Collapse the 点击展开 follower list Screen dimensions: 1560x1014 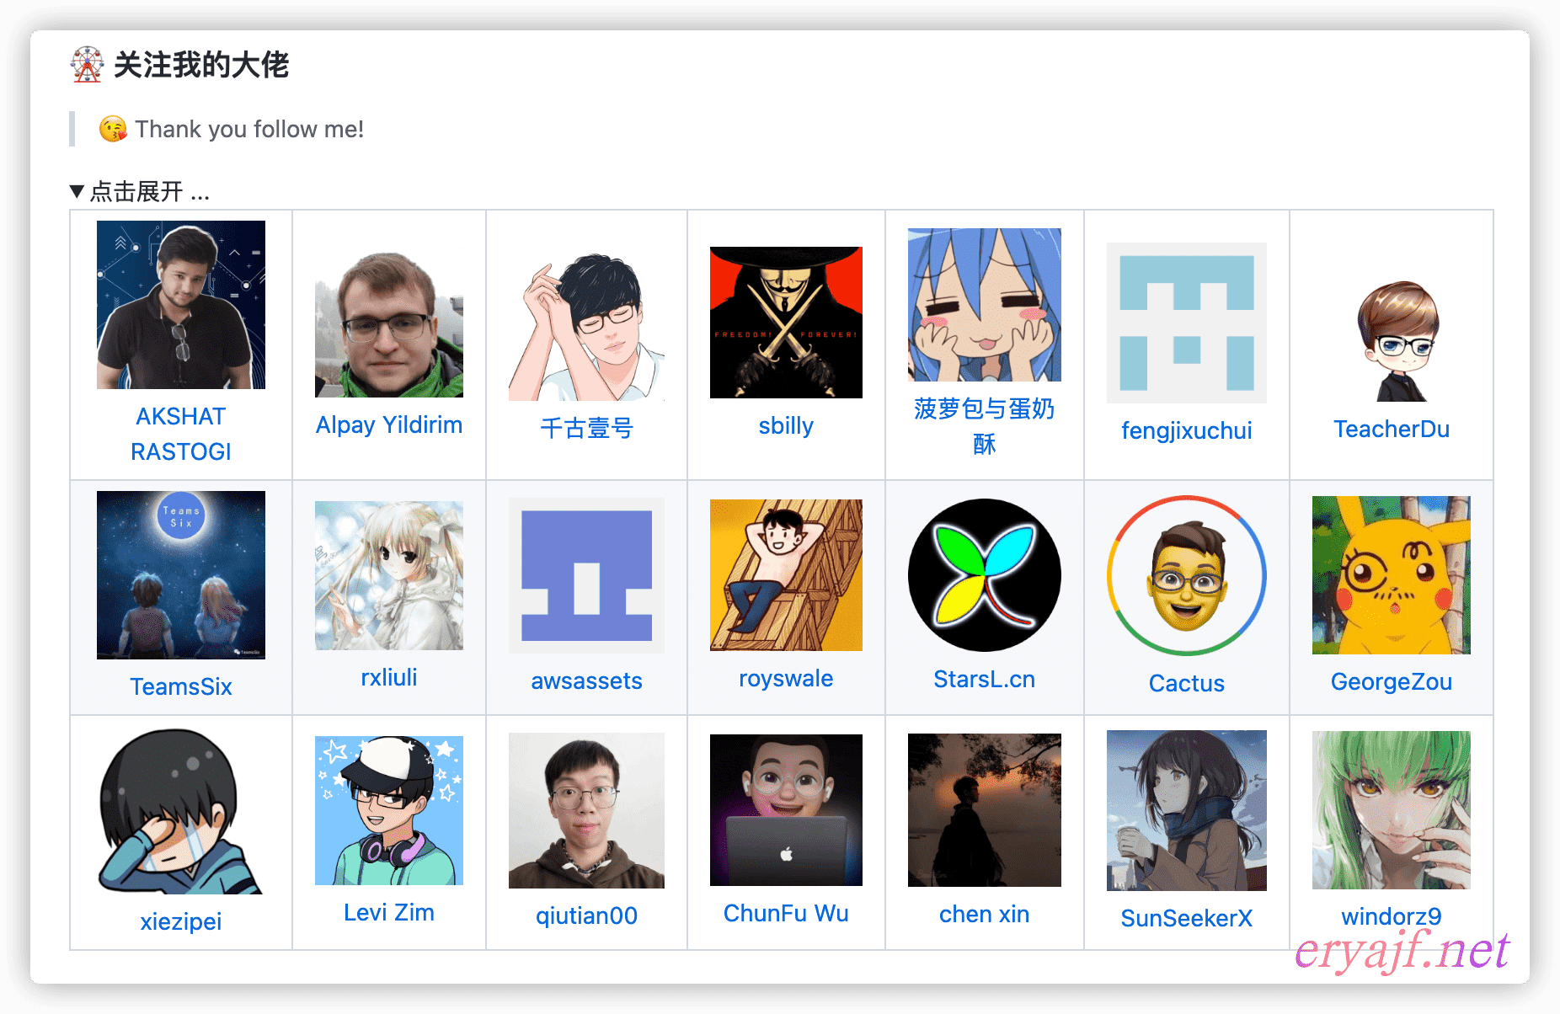coord(139,191)
